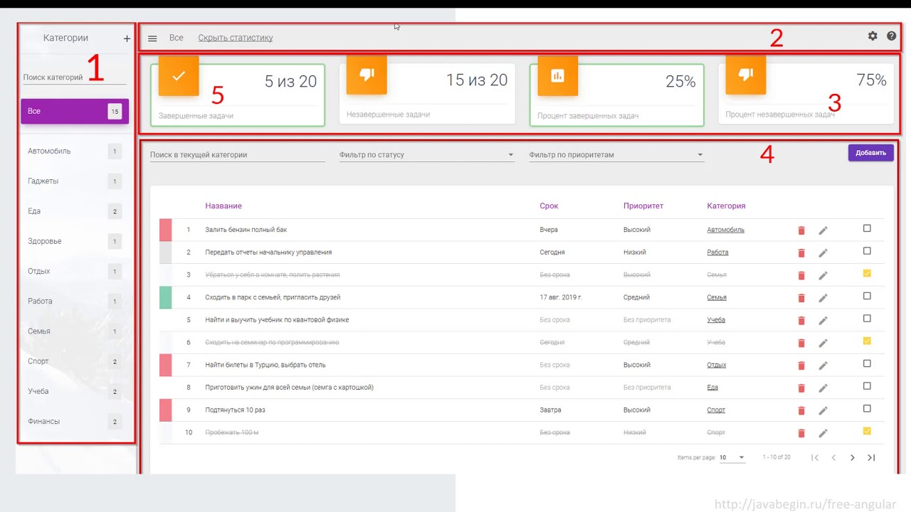Open settings gear icon
The image size is (911, 512).
click(x=873, y=36)
